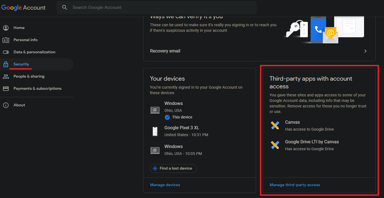Click Third-party apps with account access heading
Viewport: 384px width, 198px height.
pos(311,83)
